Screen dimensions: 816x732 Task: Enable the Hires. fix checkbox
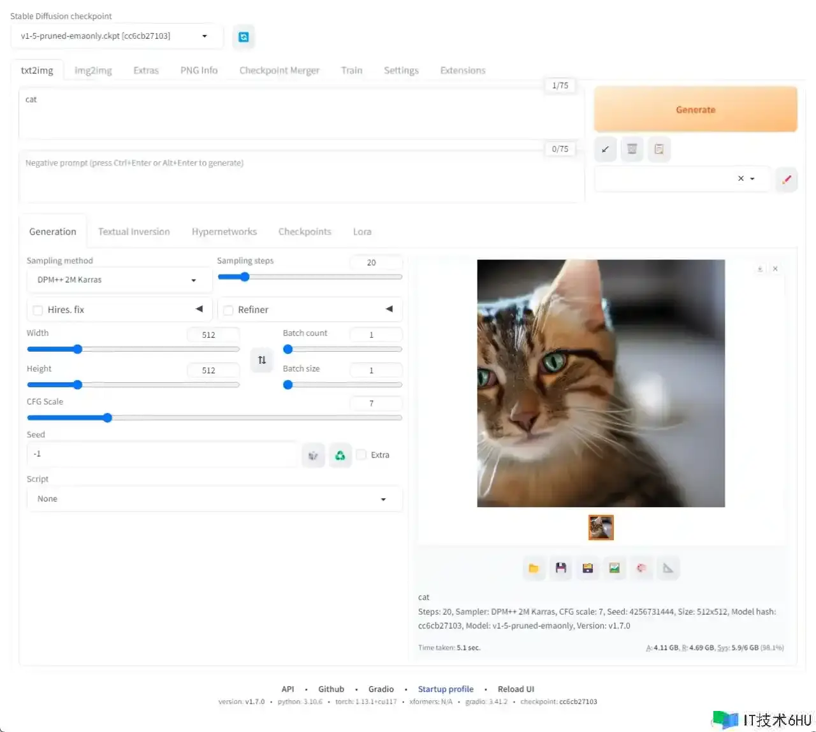(38, 310)
